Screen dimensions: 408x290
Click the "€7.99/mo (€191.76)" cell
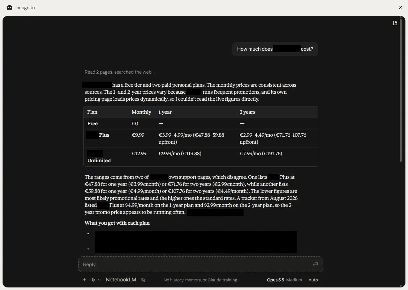(x=261, y=154)
